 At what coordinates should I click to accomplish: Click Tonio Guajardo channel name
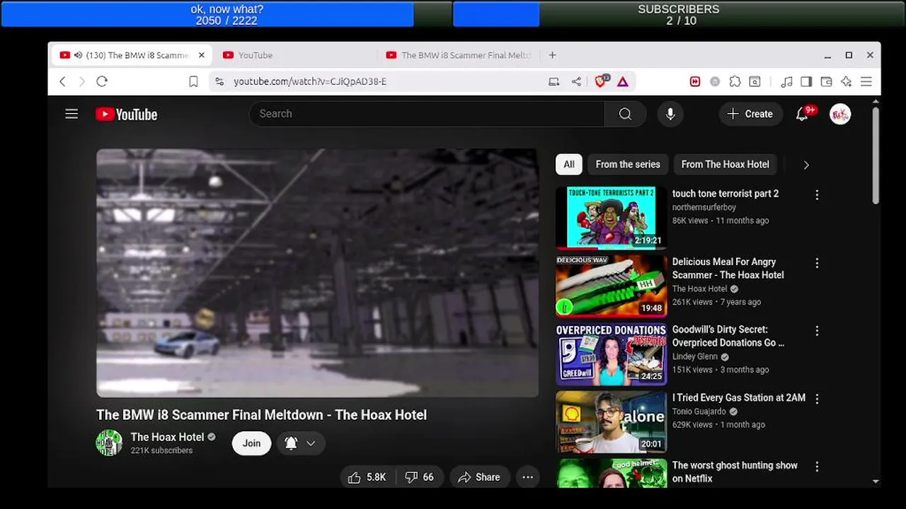pyautogui.click(x=699, y=411)
